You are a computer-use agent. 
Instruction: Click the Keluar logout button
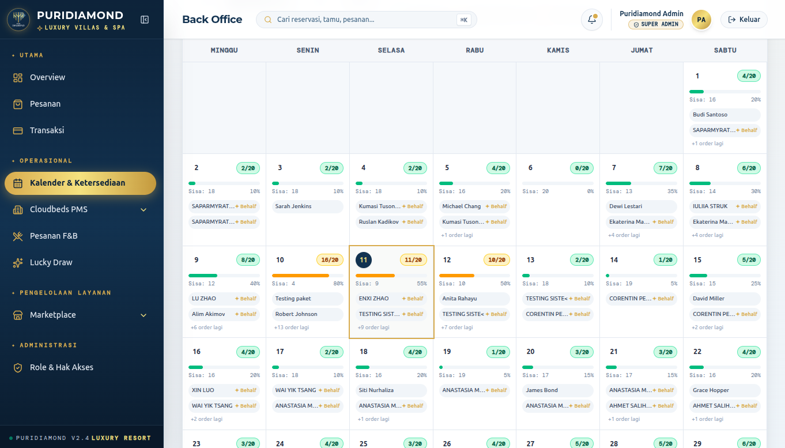tap(744, 20)
